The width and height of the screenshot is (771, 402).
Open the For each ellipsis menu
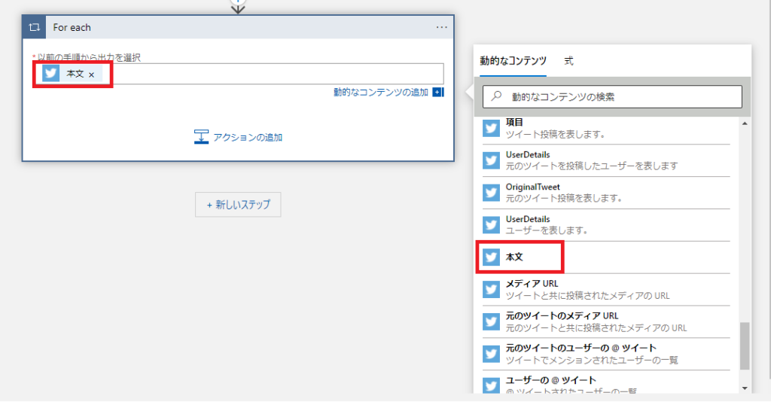[442, 27]
